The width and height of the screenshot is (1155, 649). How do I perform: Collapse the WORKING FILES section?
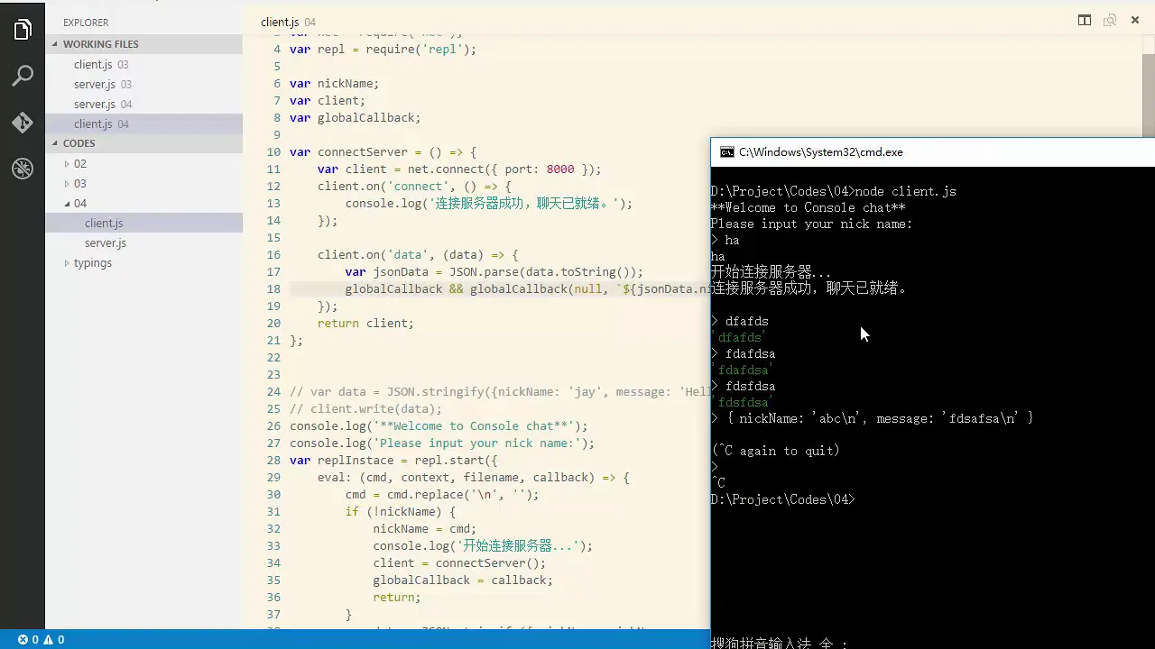point(144,44)
